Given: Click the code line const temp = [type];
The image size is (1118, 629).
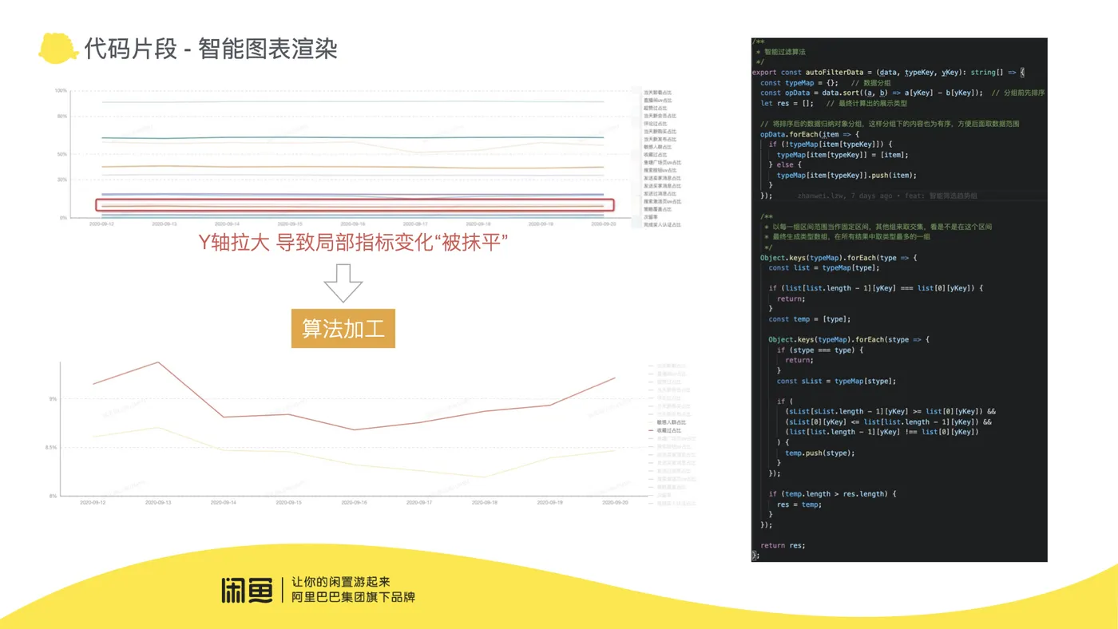Looking at the screenshot, I should tap(809, 318).
